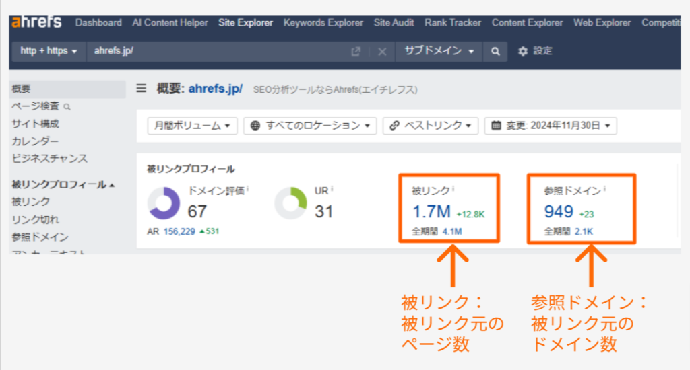Click 被リンク count 1.7M
690x370 pixels.
point(431,212)
